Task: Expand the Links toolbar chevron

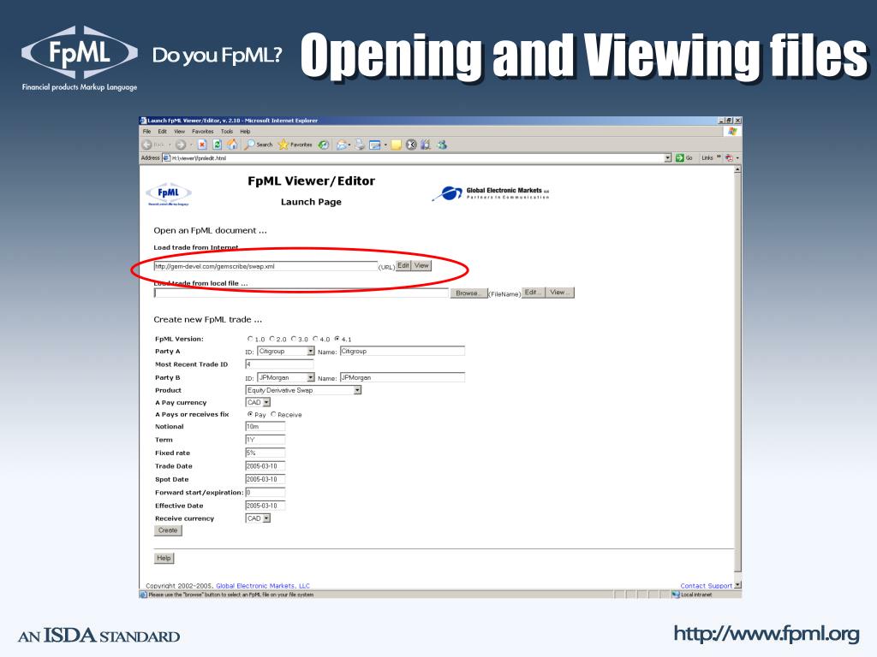Action: pyautogui.click(x=719, y=157)
